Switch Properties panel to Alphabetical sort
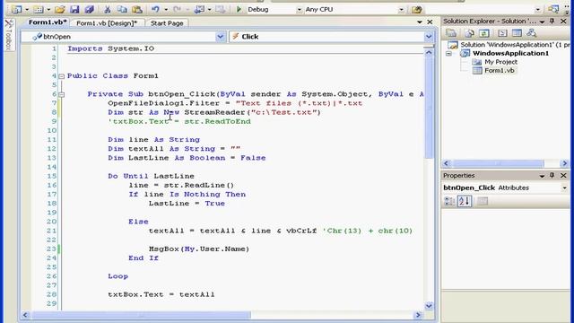 [x=465, y=201]
